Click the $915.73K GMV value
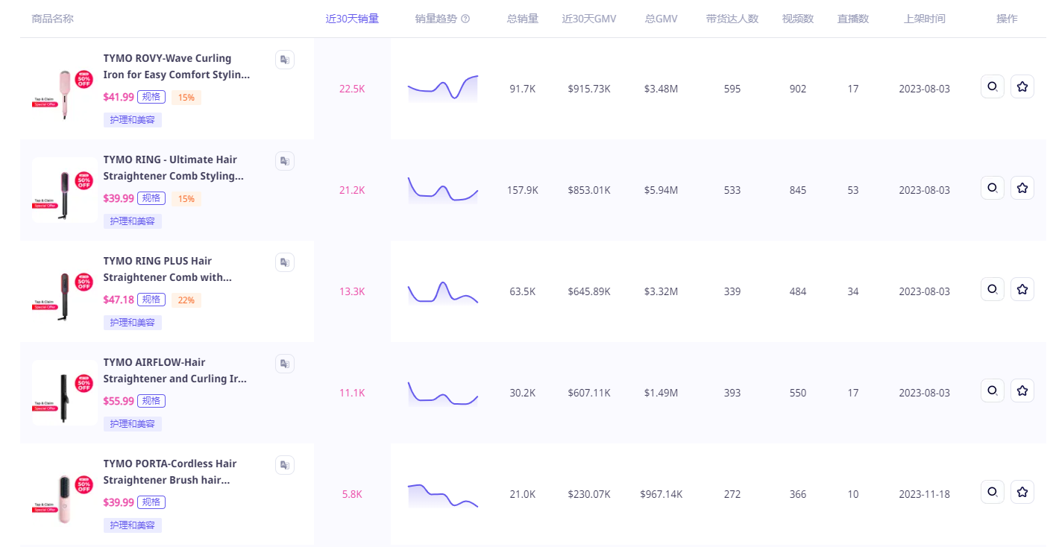Viewport: 1053px width, 547px height. click(x=589, y=89)
